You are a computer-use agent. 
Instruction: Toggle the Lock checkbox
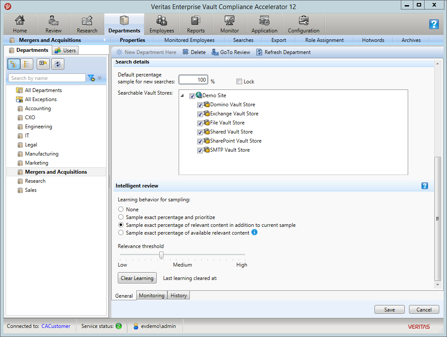239,82
